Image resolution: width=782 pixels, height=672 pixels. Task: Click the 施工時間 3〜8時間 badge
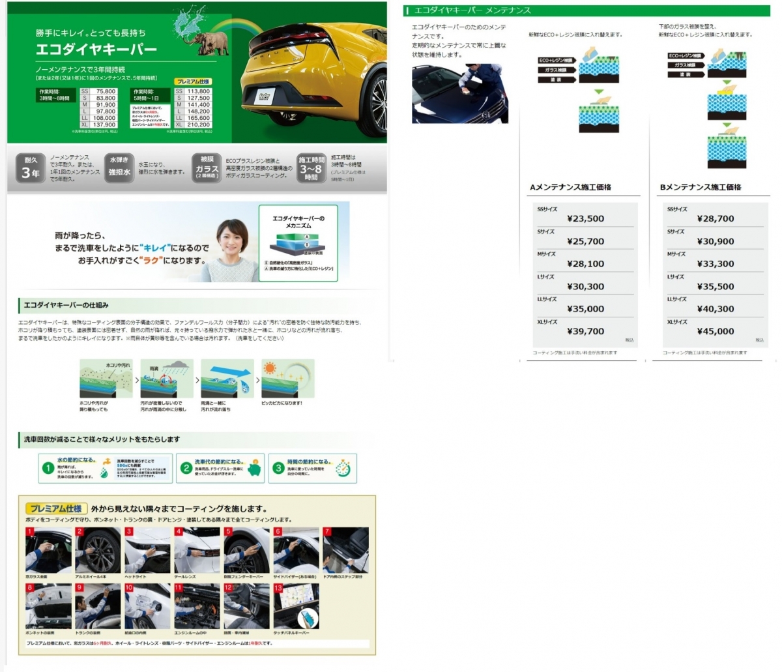[x=311, y=168]
